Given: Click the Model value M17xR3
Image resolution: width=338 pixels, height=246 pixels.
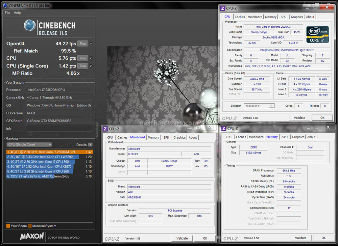Looking at the screenshot, I should (x=154, y=154).
